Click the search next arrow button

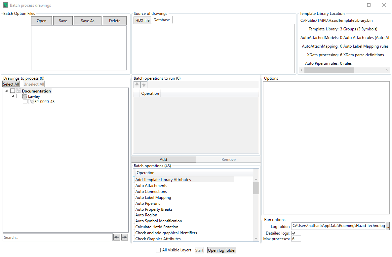(x=124, y=237)
